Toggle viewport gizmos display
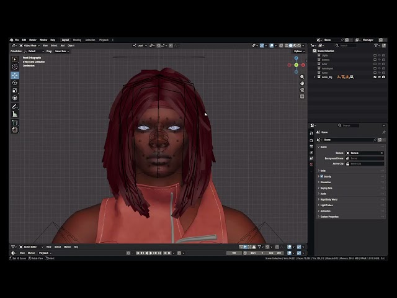This screenshot has width=397, height=298. tap(262, 45)
